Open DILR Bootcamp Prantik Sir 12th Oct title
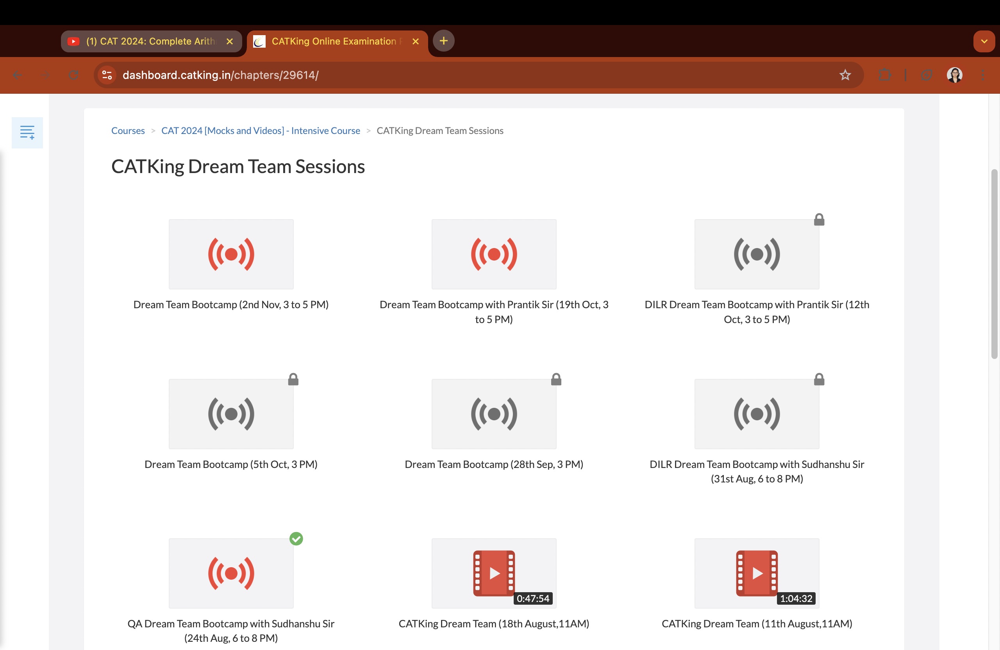Screen dimensions: 1000x650 tap(757, 312)
